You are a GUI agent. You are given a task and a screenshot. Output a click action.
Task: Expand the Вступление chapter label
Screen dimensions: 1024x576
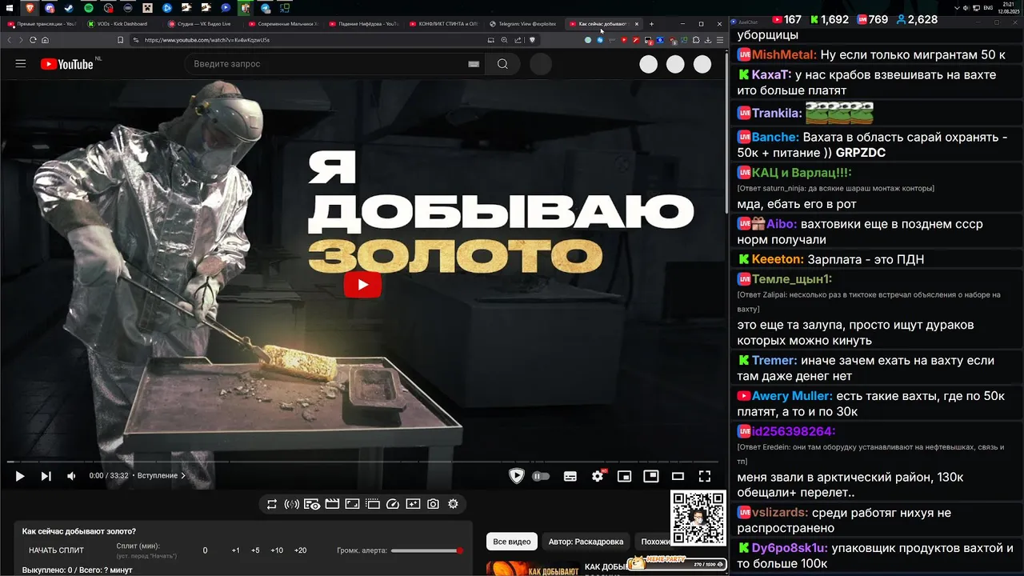pyautogui.click(x=161, y=476)
